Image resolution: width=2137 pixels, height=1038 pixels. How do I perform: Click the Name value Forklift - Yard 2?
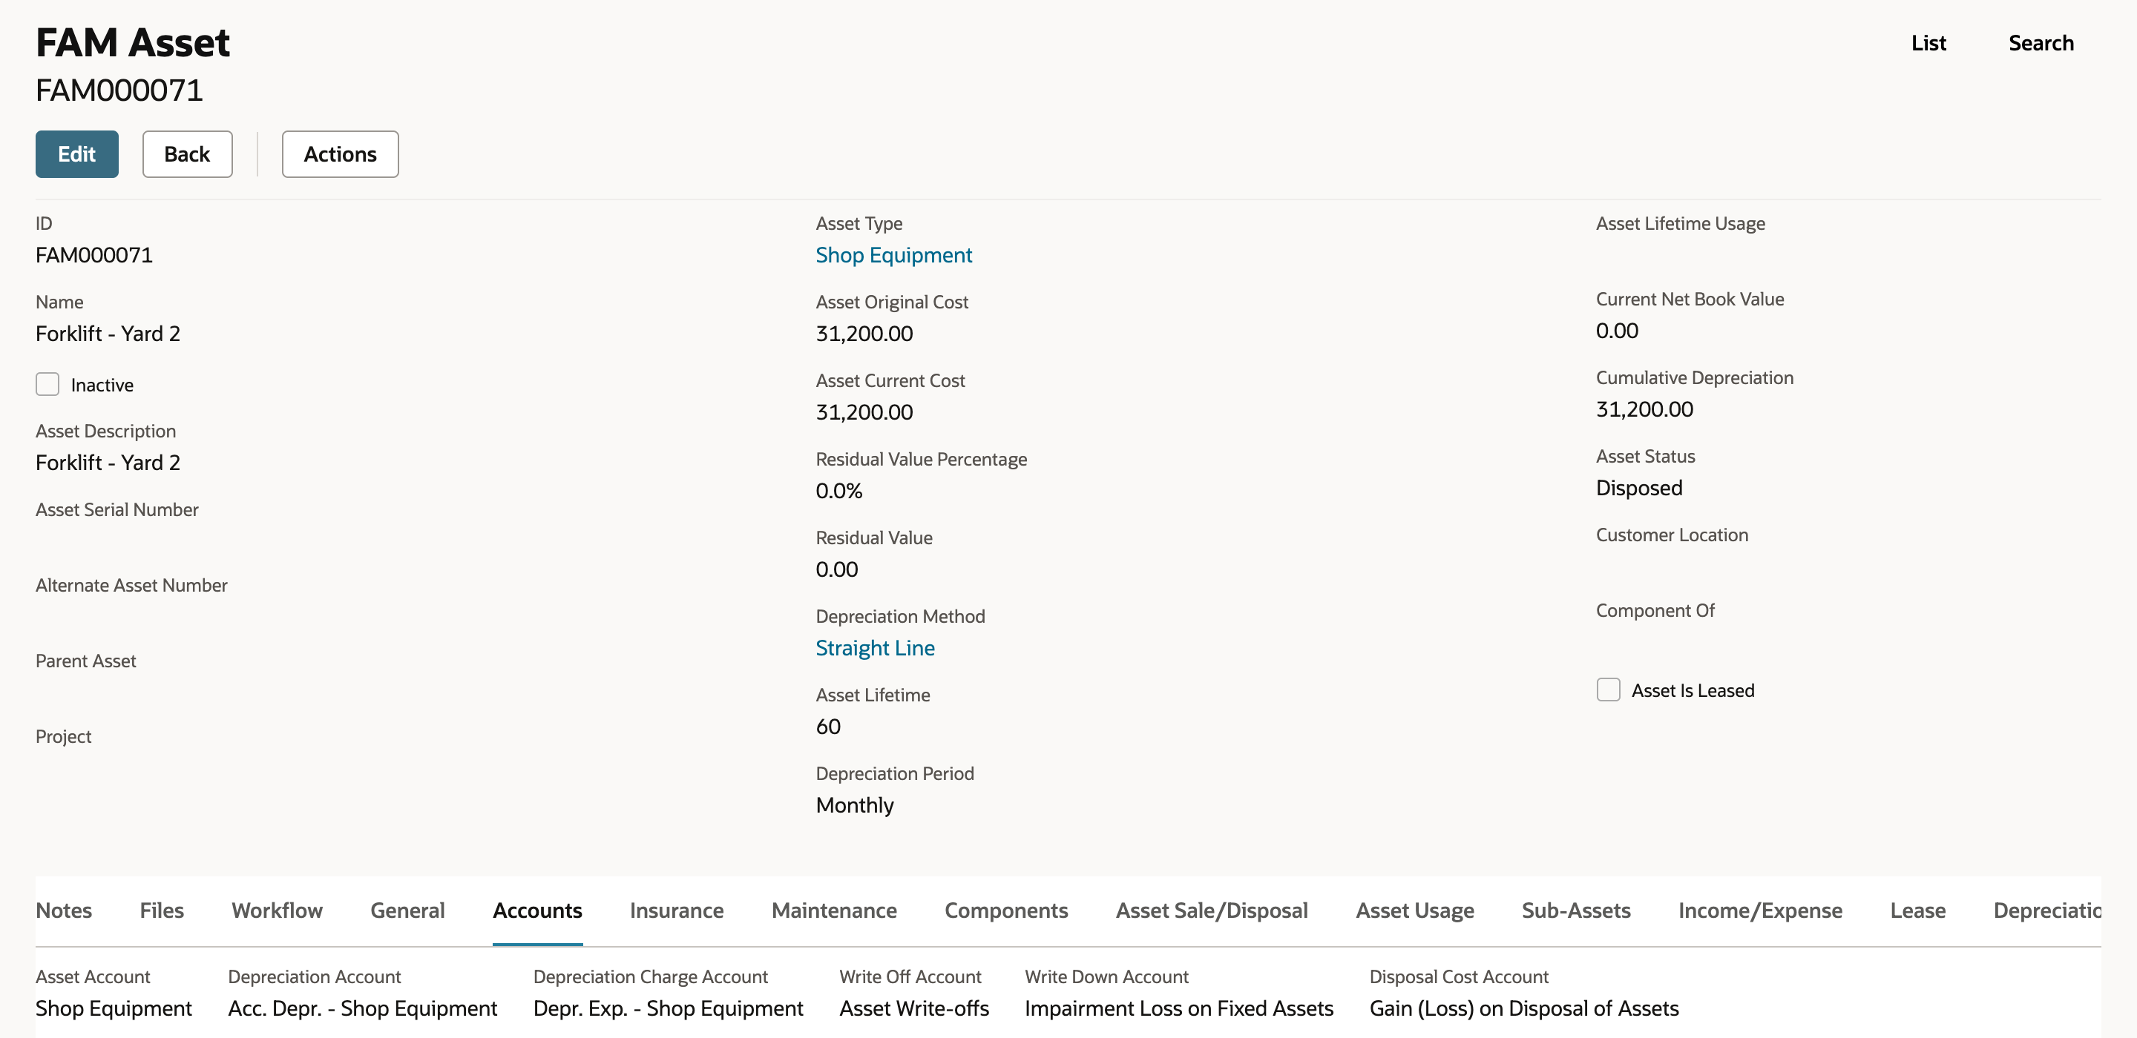[x=108, y=334]
